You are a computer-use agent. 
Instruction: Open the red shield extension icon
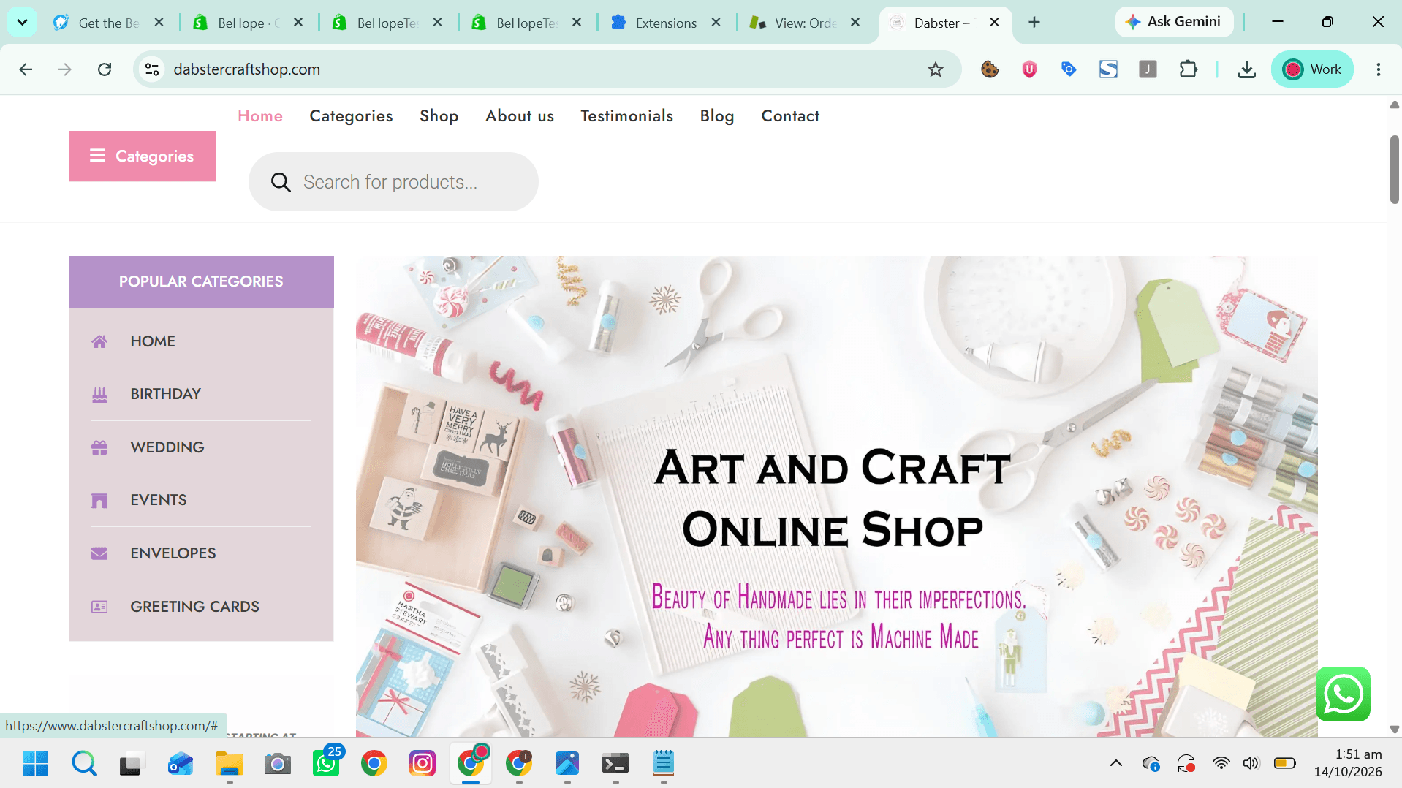click(x=1029, y=69)
